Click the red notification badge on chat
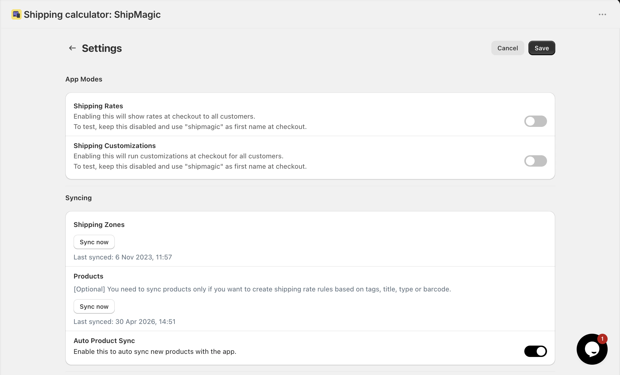This screenshot has height=375, width=620. pyautogui.click(x=602, y=339)
